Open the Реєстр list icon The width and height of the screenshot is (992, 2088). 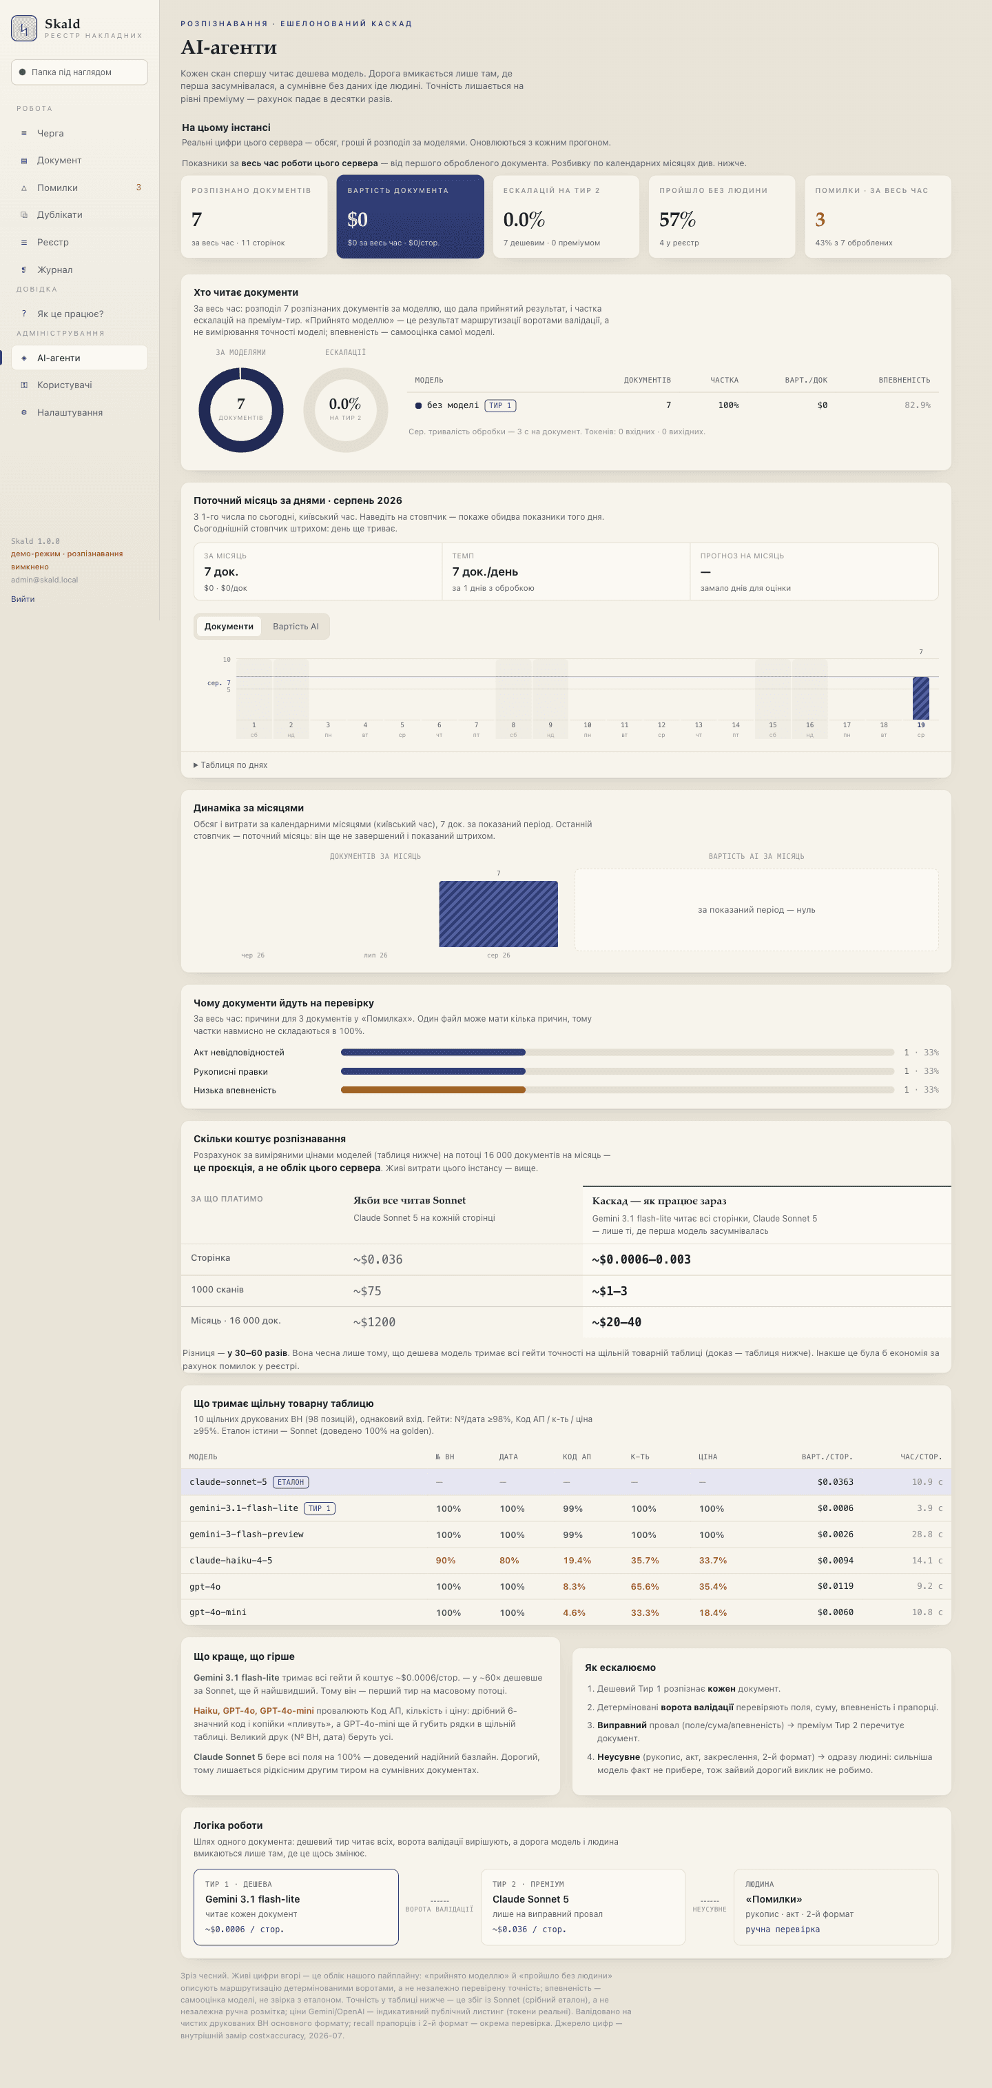(x=23, y=243)
